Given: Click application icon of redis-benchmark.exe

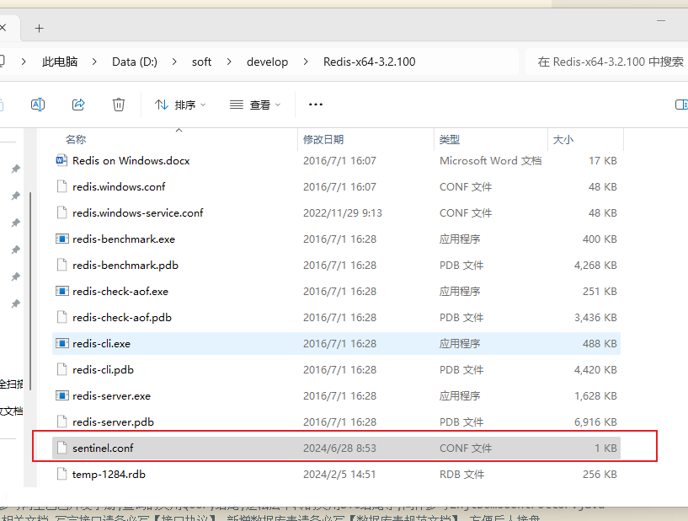Looking at the screenshot, I should pos(61,239).
